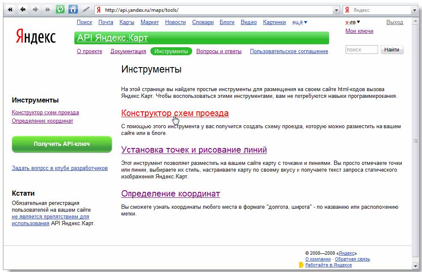Screen dimensions: 422x272
Task: Click the Работайте в Яндексе link
Action: [x=328, y=265]
